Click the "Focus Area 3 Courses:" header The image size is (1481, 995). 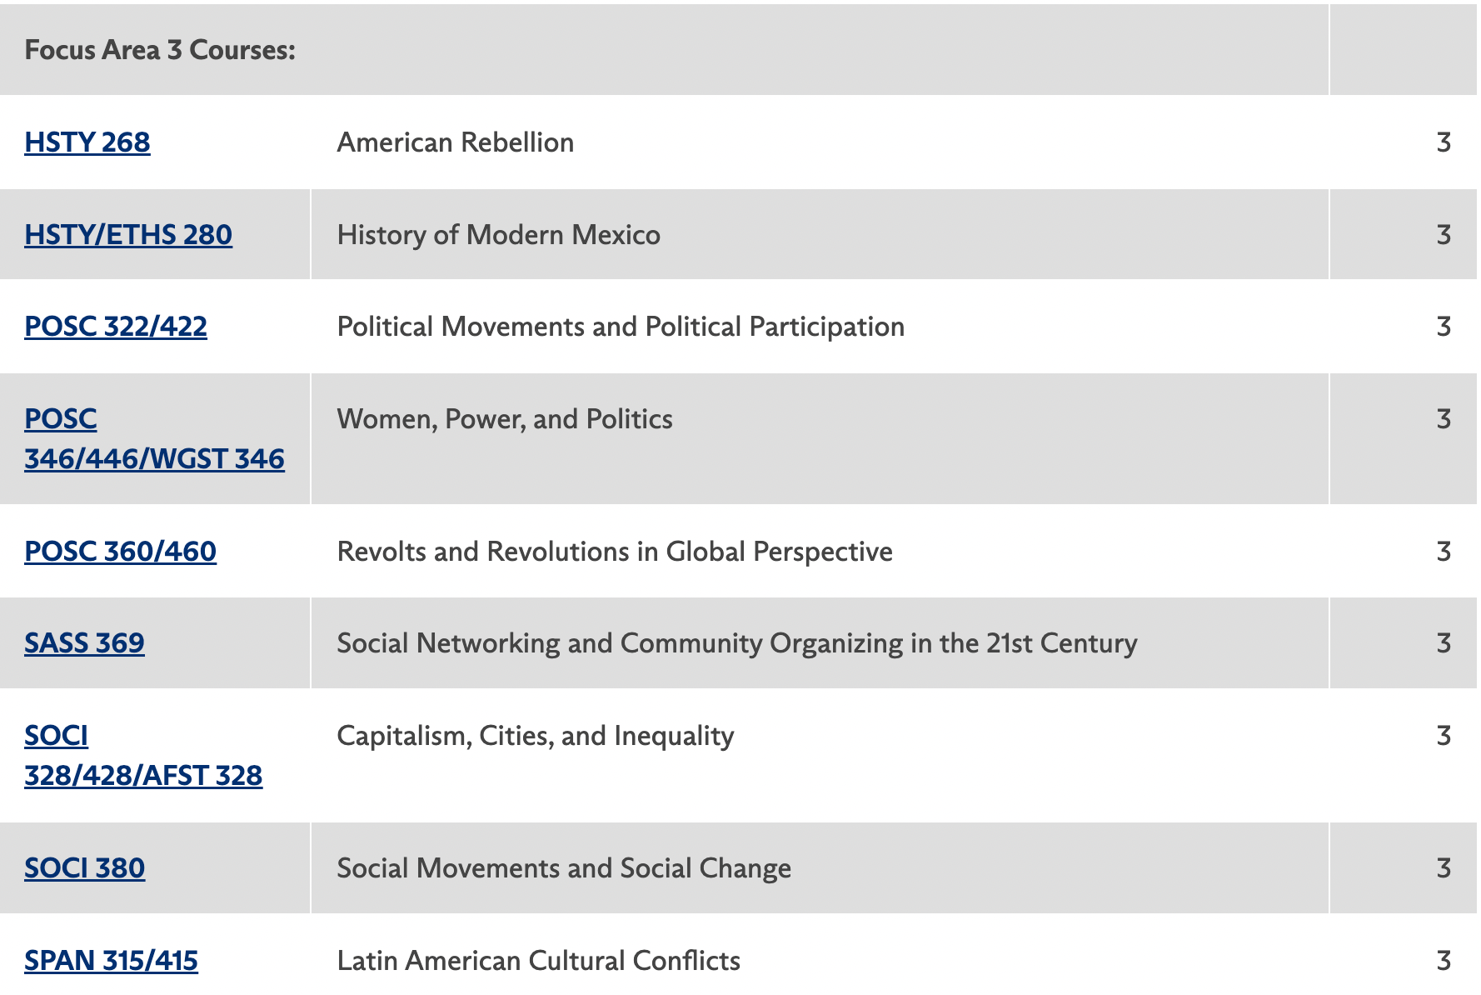point(160,50)
